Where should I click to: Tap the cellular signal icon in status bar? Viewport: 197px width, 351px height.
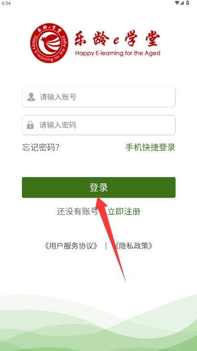tap(182, 3)
